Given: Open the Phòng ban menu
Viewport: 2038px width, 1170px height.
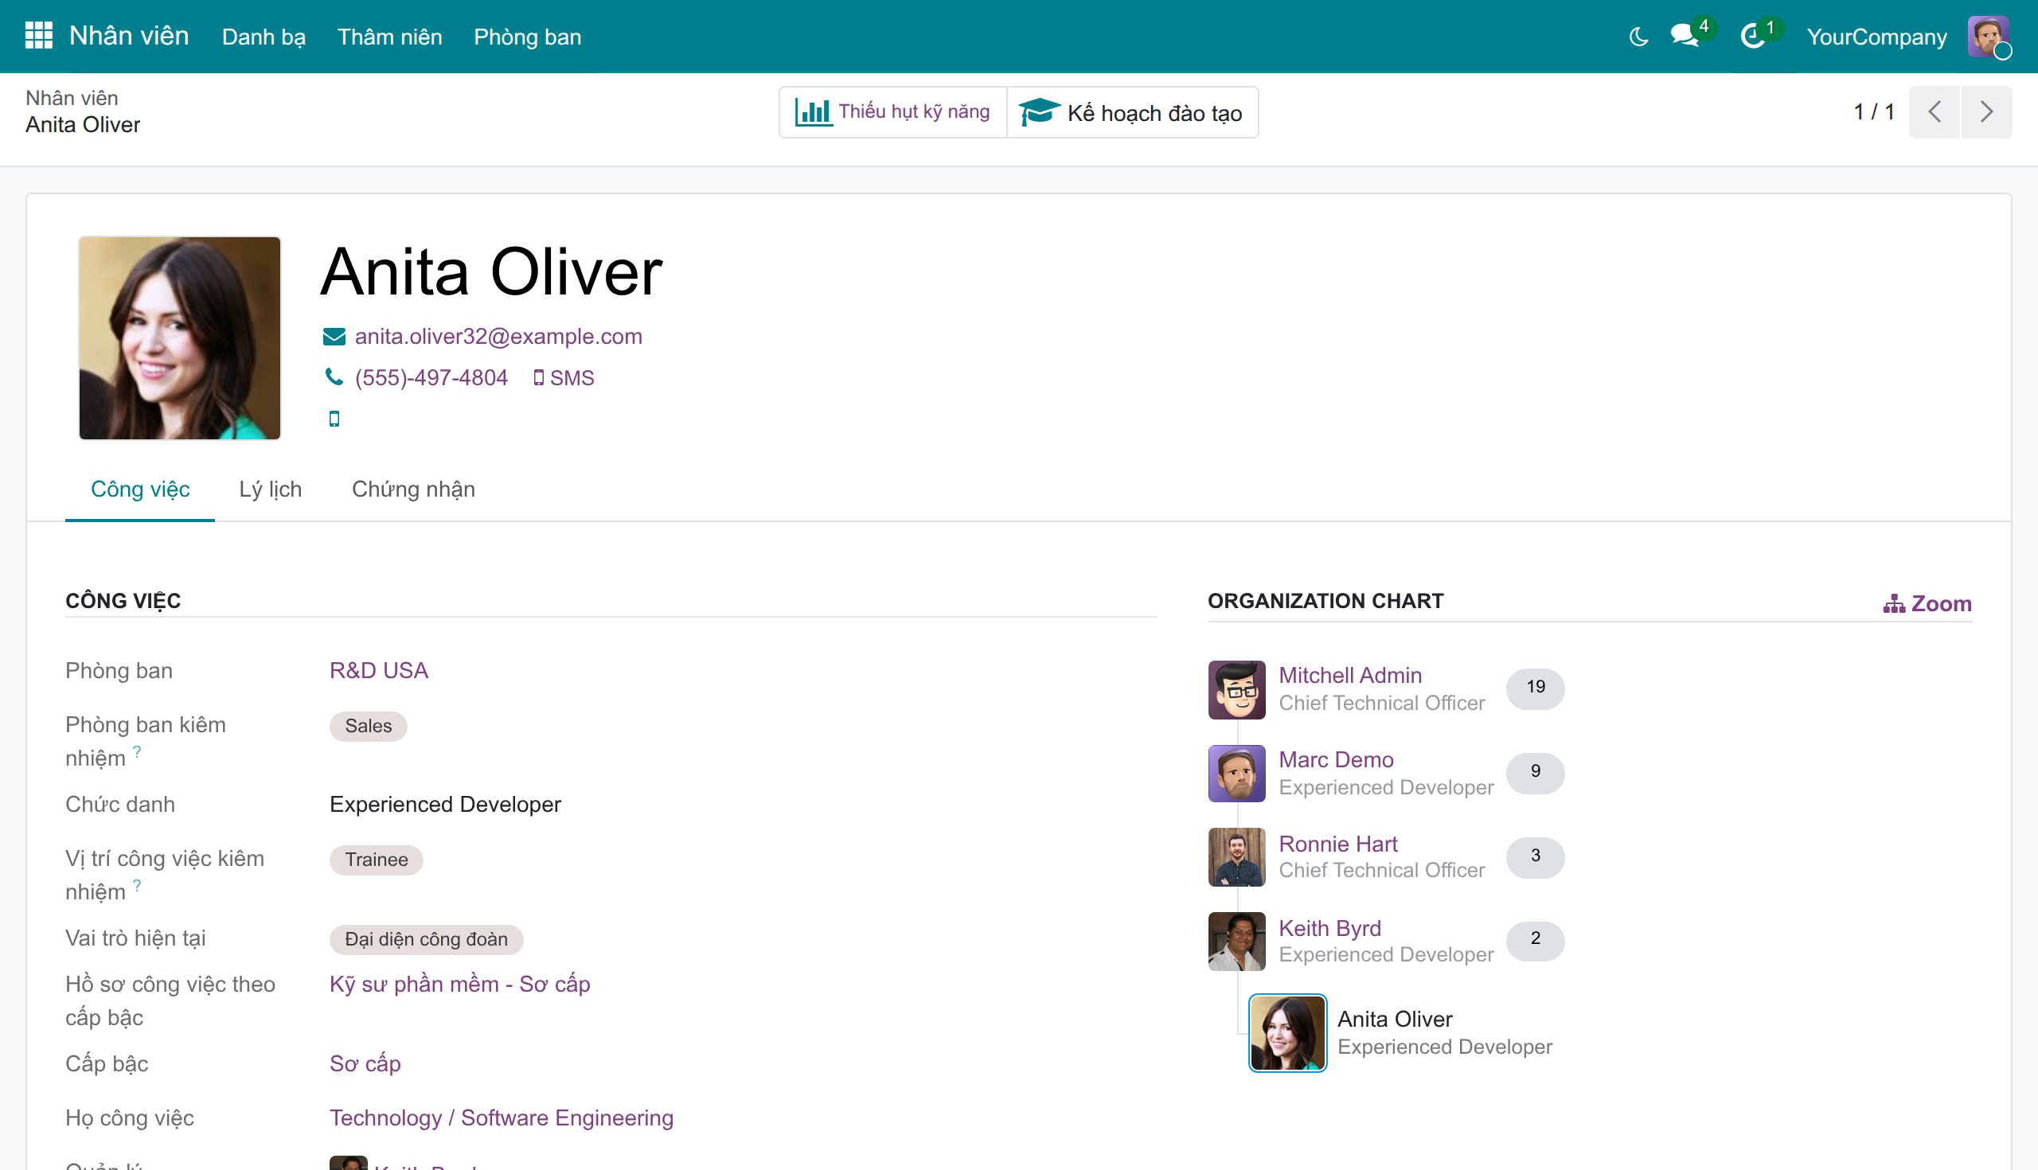Looking at the screenshot, I should pos(527,37).
